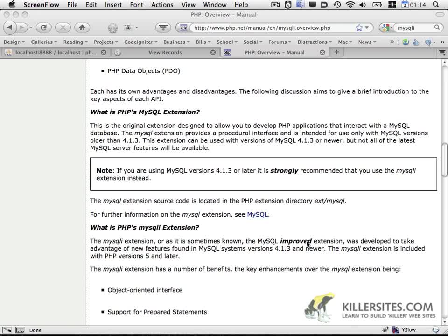Follow the MySQL link in the text
This screenshot has width=448, height=336.
click(257, 214)
